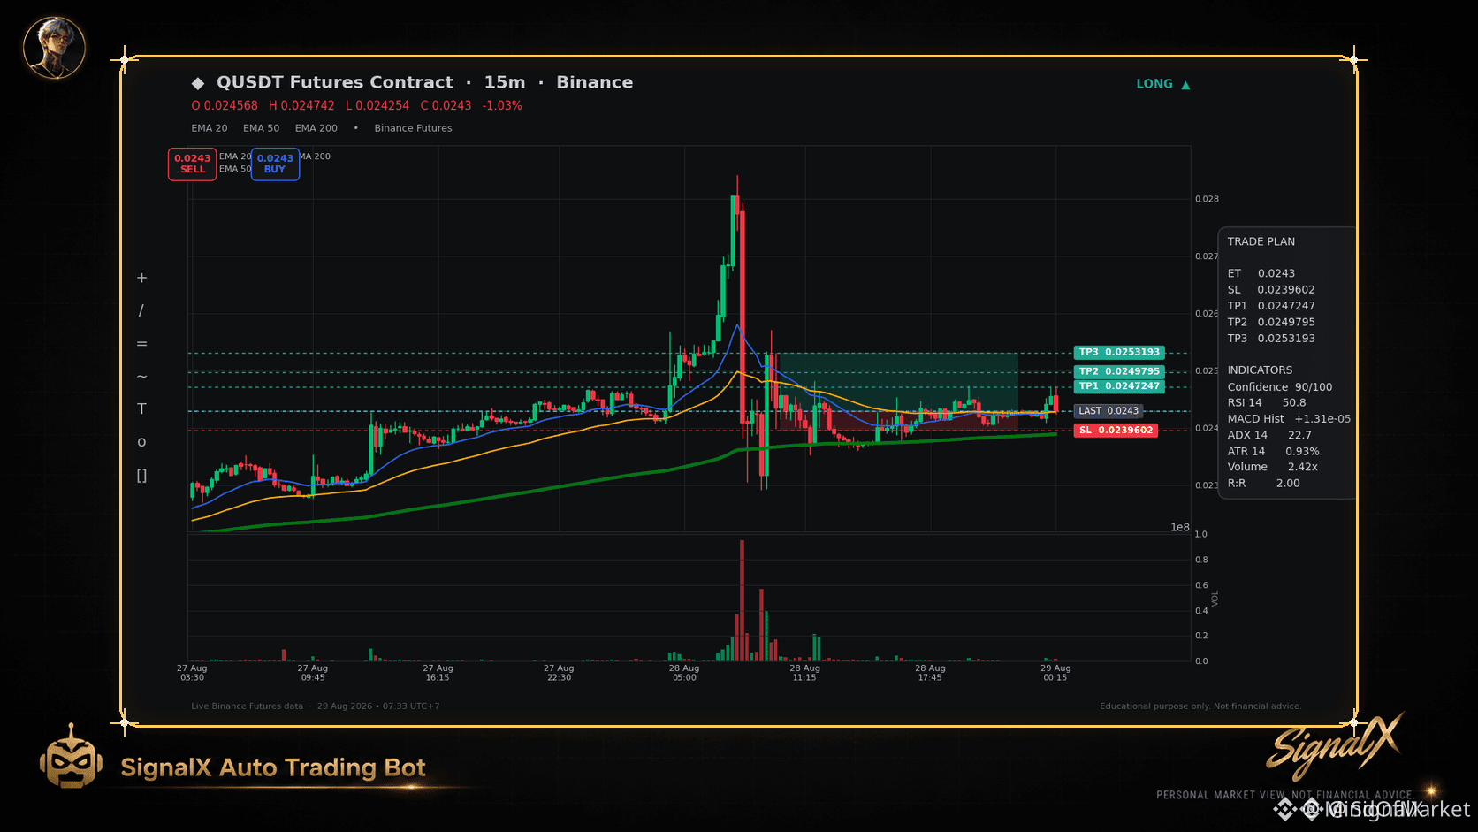Choose the equals parallel lines tool
Viewport: 1478px width, 832px height.
(x=141, y=343)
